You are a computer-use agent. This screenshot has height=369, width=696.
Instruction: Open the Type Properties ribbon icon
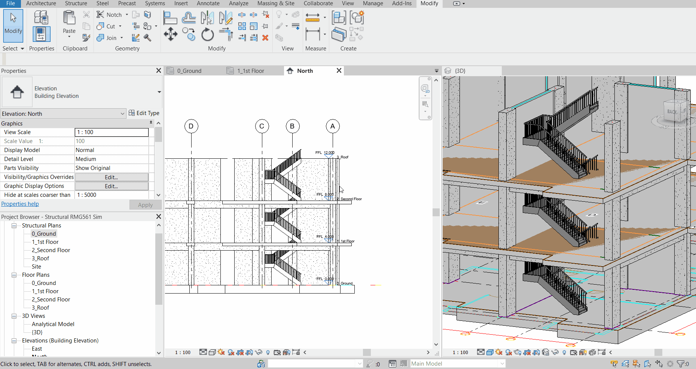tap(41, 17)
